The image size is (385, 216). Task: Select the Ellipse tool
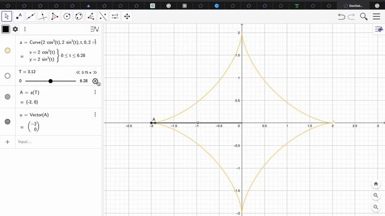[79, 16]
